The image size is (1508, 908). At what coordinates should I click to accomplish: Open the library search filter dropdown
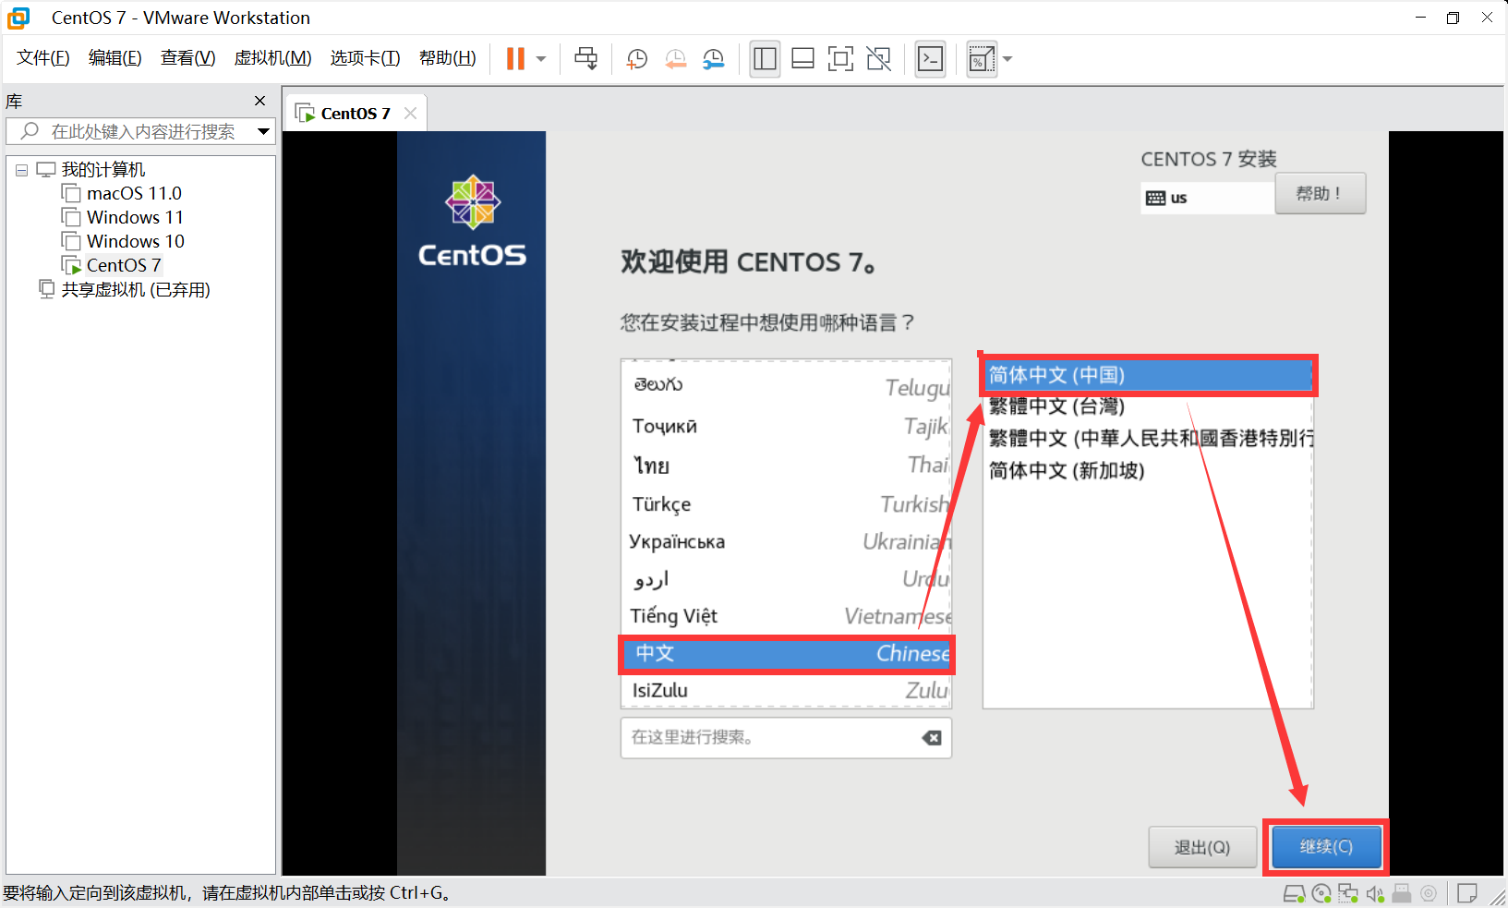tap(264, 130)
